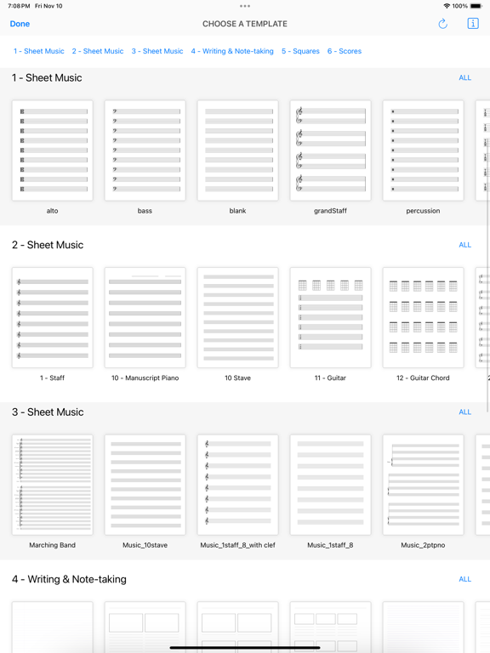Choose the bass clef template
This screenshot has height=653, width=490.
click(145, 150)
